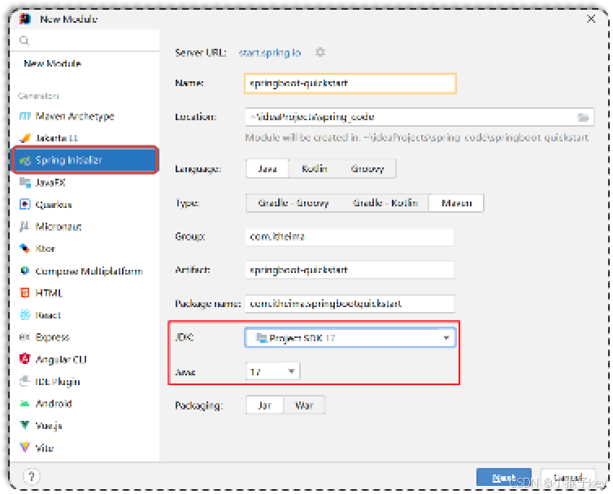The image size is (613, 494).
Task: Select the HTML generator icon
Action: pos(24,292)
